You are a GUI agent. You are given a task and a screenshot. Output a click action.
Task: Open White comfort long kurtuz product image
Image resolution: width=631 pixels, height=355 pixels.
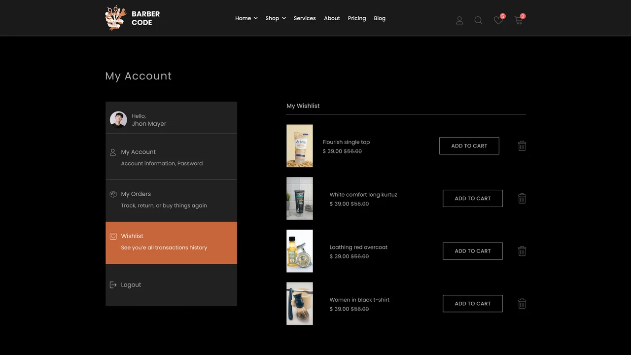pyautogui.click(x=300, y=198)
